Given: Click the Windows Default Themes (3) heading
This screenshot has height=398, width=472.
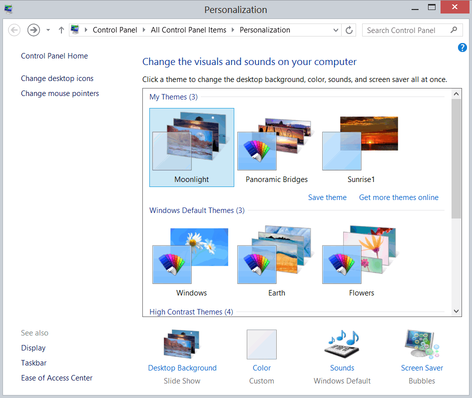Looking at the screenshot, I should (x=197, y=210).
